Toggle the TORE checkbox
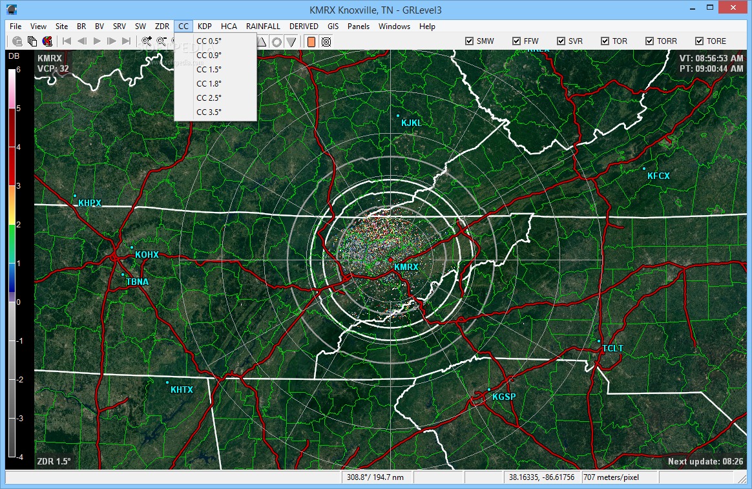 700,41
